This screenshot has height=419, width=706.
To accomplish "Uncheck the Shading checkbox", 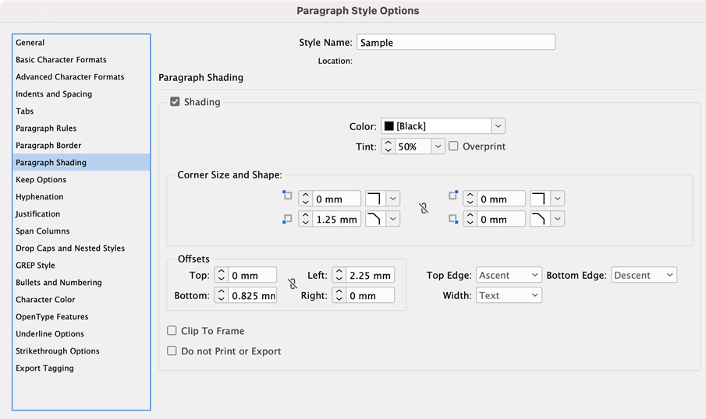I will tap(175, 102).
